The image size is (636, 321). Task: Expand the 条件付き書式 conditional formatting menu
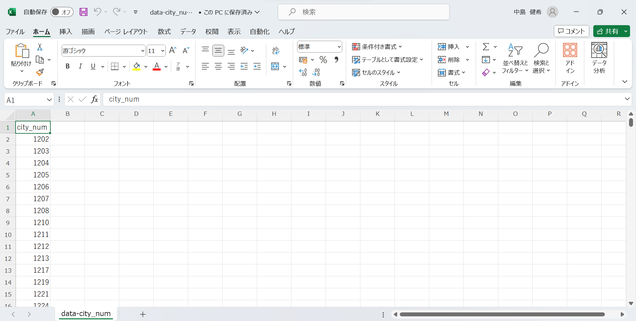click(377, 47)
